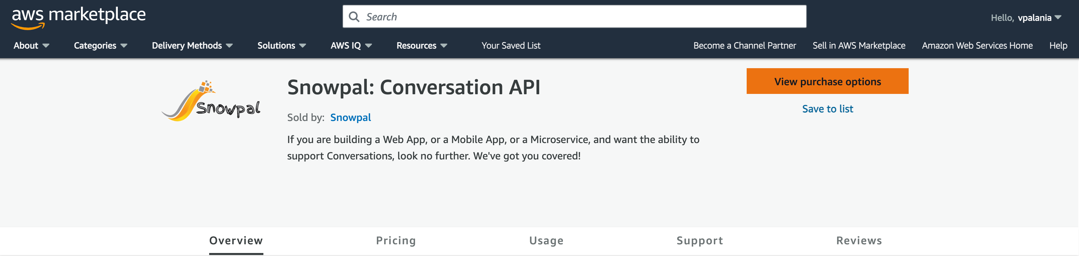Open the Resources dropdown
This screenshot has height=256, width=1079.
pos(422,45)
